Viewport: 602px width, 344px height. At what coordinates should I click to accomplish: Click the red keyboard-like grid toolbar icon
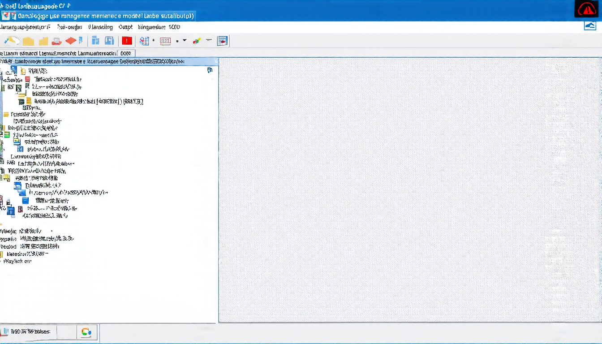pyautogui.click(x=165, y=41)
